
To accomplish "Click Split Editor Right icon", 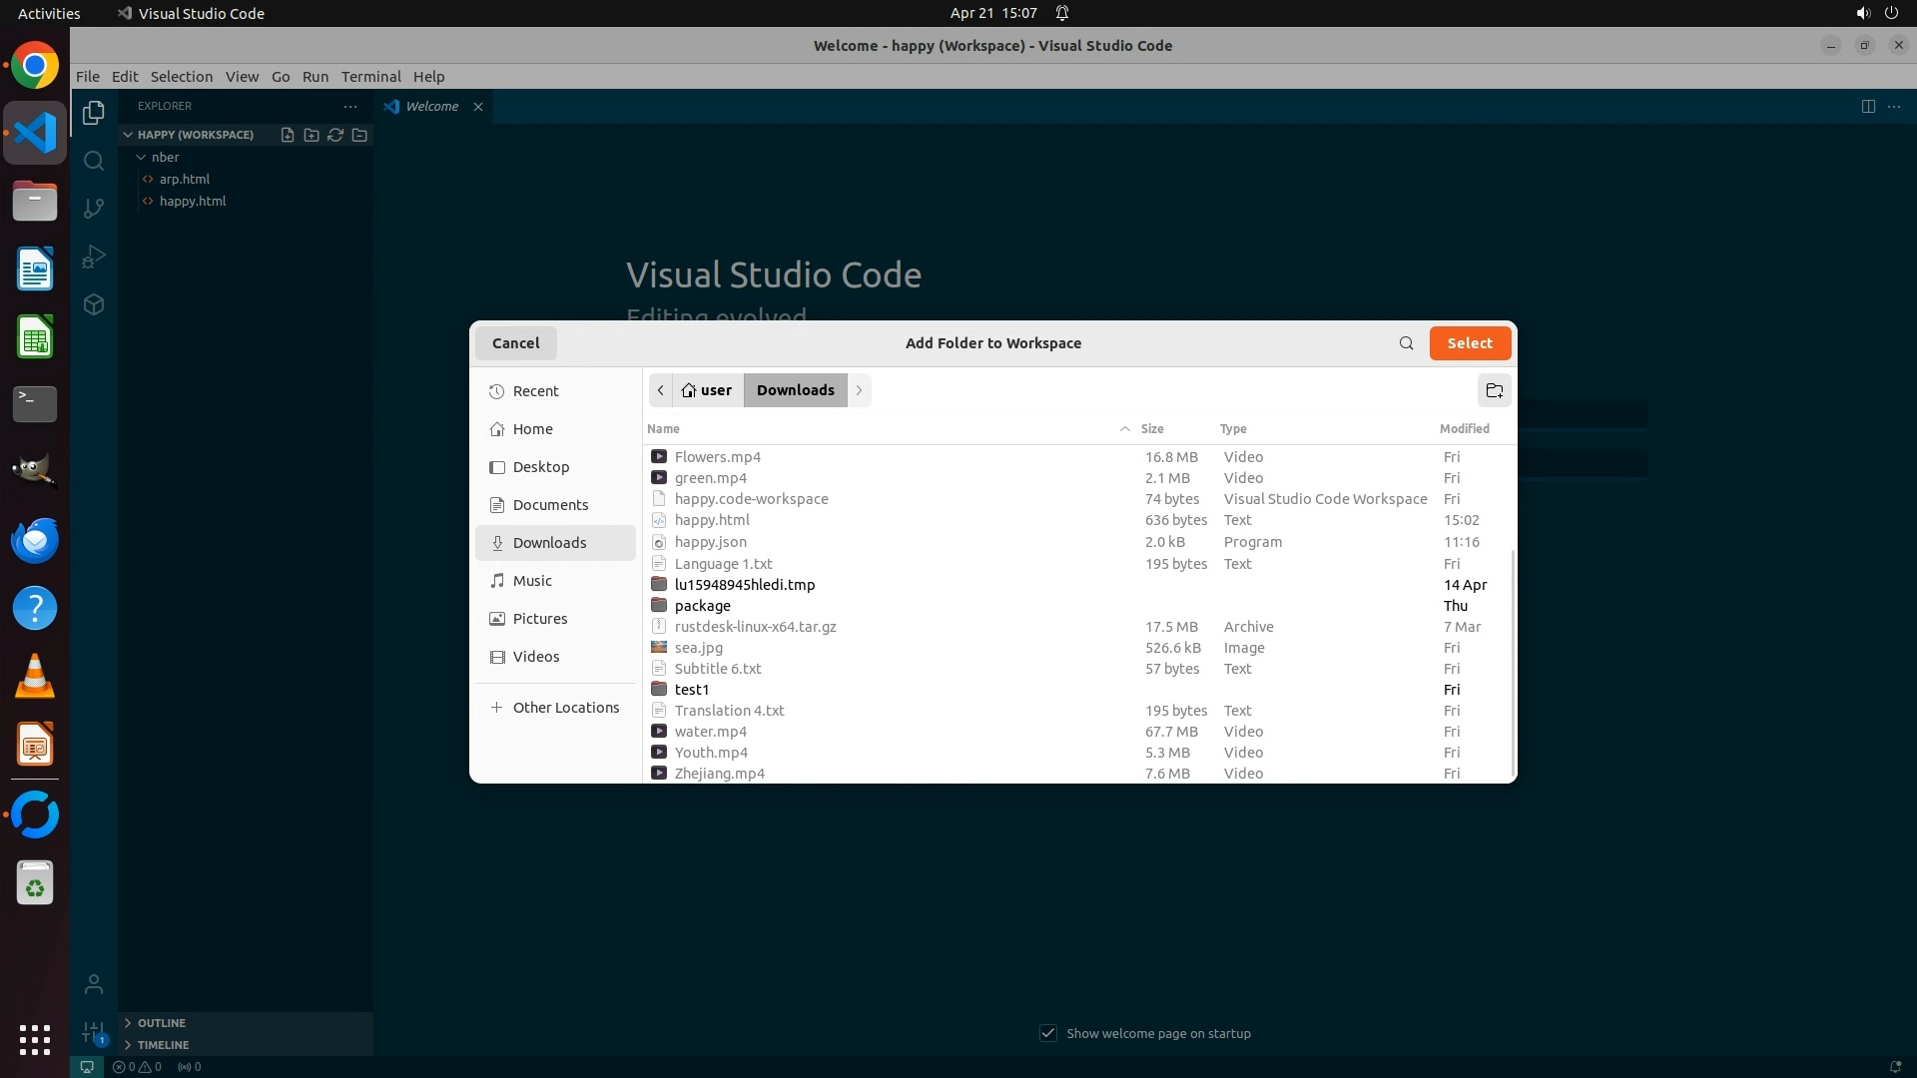I will pos(1868,106).
